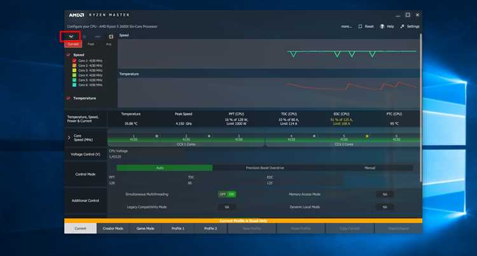Switch to the Creator Mode profile tab
Screen dimensions: 477x256
113,228
